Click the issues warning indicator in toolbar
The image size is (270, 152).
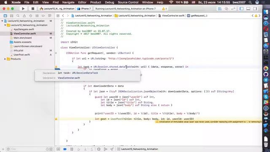tap(165, 8)
